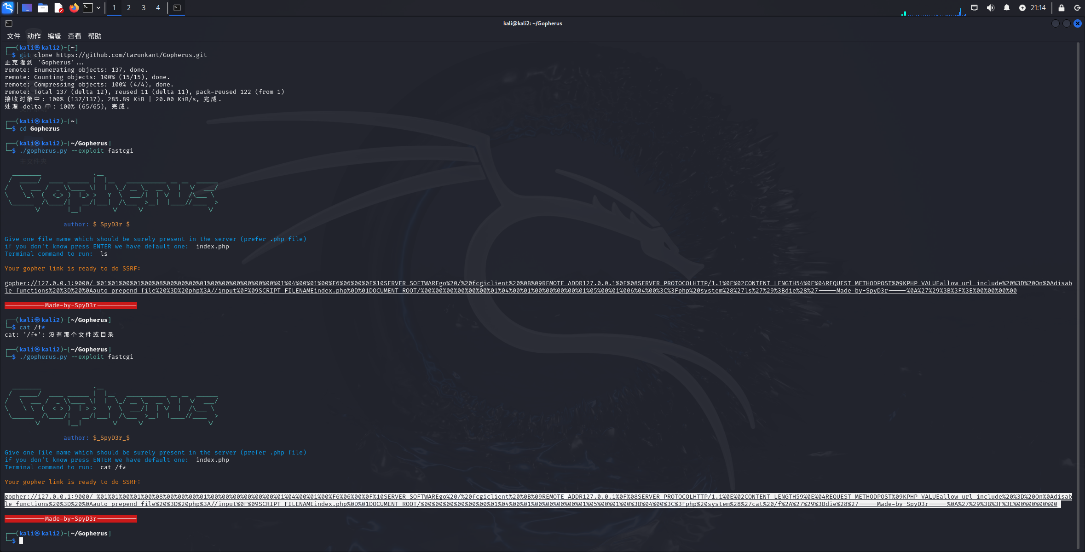
Task: Click the 21:14 clock
Action: (x=1038, y=8)
